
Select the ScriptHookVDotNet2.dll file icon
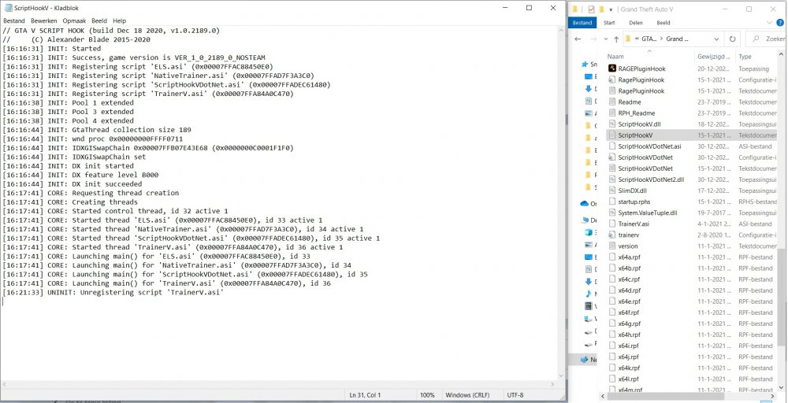point(612,179)
